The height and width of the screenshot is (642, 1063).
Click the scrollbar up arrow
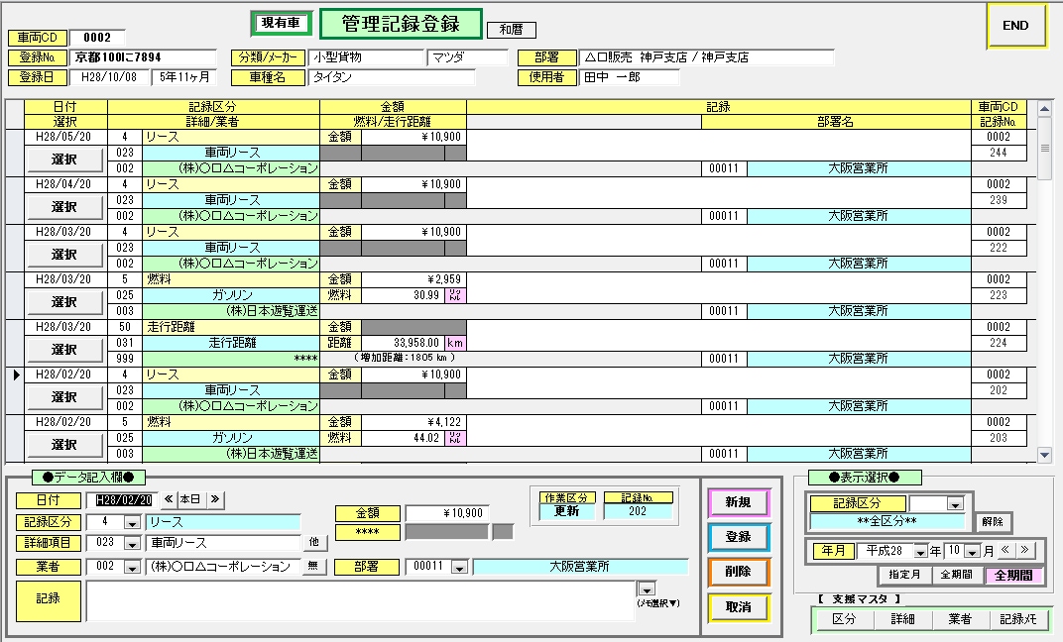(x=1045, y=108)
